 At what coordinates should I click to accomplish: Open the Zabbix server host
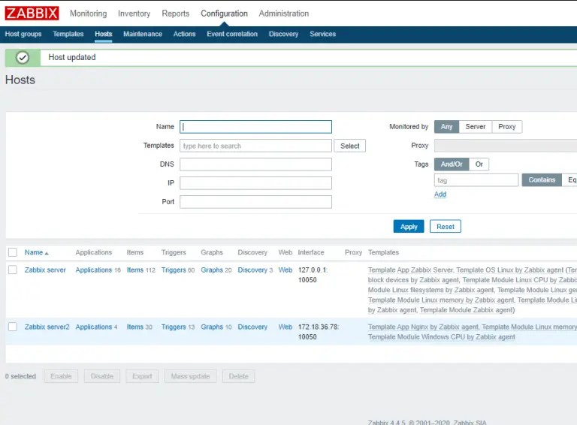click(45, 270)
